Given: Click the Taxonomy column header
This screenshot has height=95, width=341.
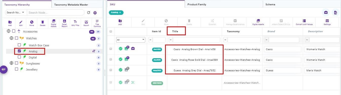Looking at the screenshot, I should pyautogui.click(x=233, y=31).
